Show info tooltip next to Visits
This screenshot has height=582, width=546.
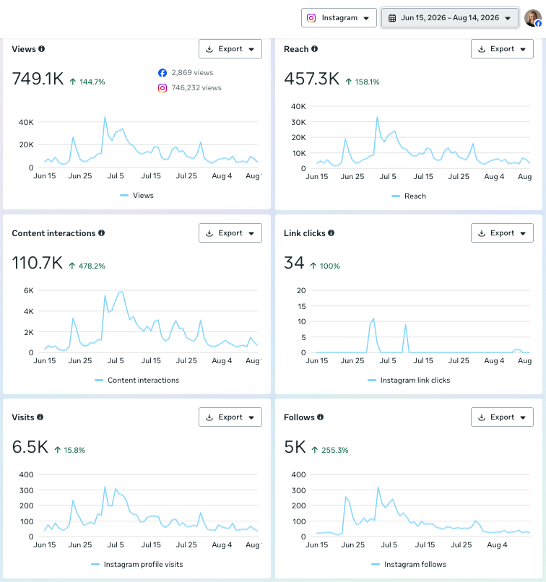(40, 417)
